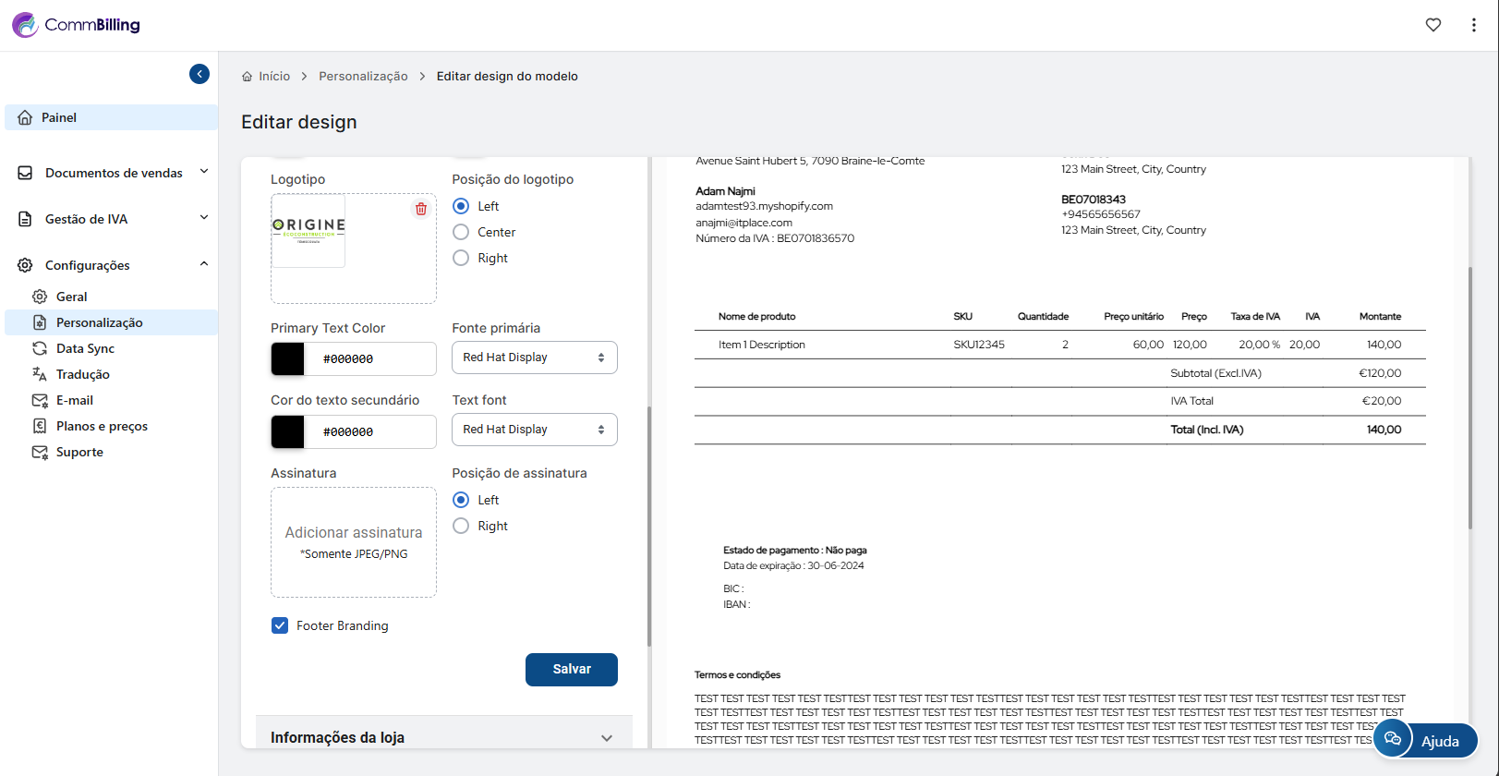Open Data Sync settings
Viewport: 1499px width, 776px height.
click(x=85, y=348)
